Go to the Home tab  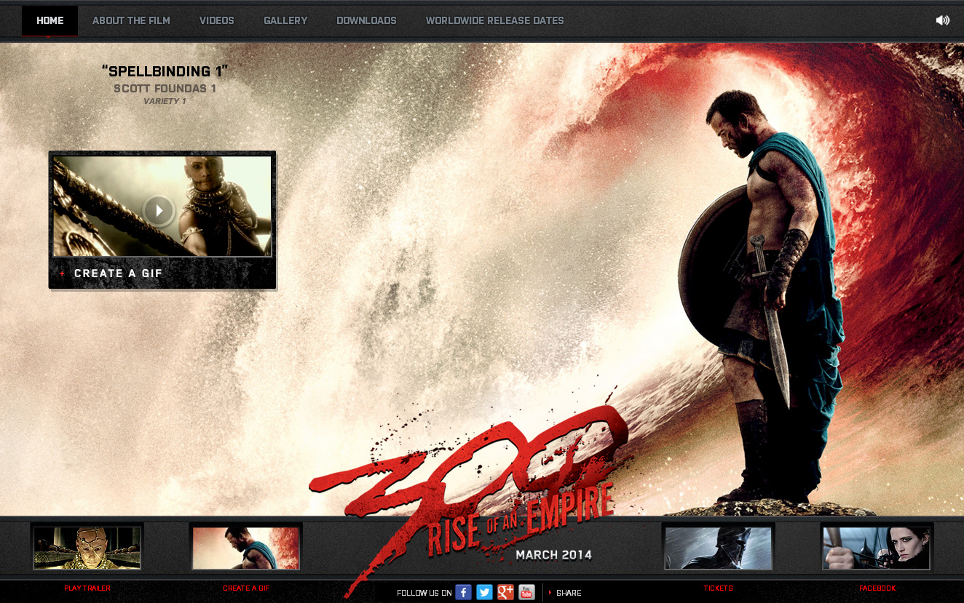[50, 20]
